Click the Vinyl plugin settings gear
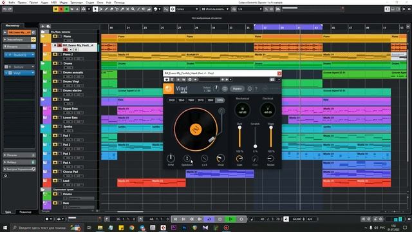Screen dimensions: 412x232 point(250,89)
